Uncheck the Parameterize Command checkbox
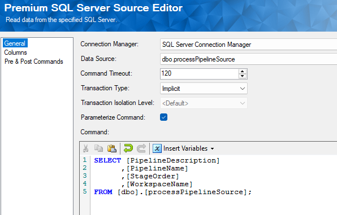The height and width of the screenshot is (215, 337). coord(163,117)
